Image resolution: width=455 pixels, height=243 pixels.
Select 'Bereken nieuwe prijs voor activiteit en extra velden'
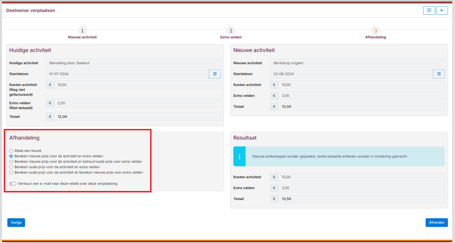pos(11,156)
